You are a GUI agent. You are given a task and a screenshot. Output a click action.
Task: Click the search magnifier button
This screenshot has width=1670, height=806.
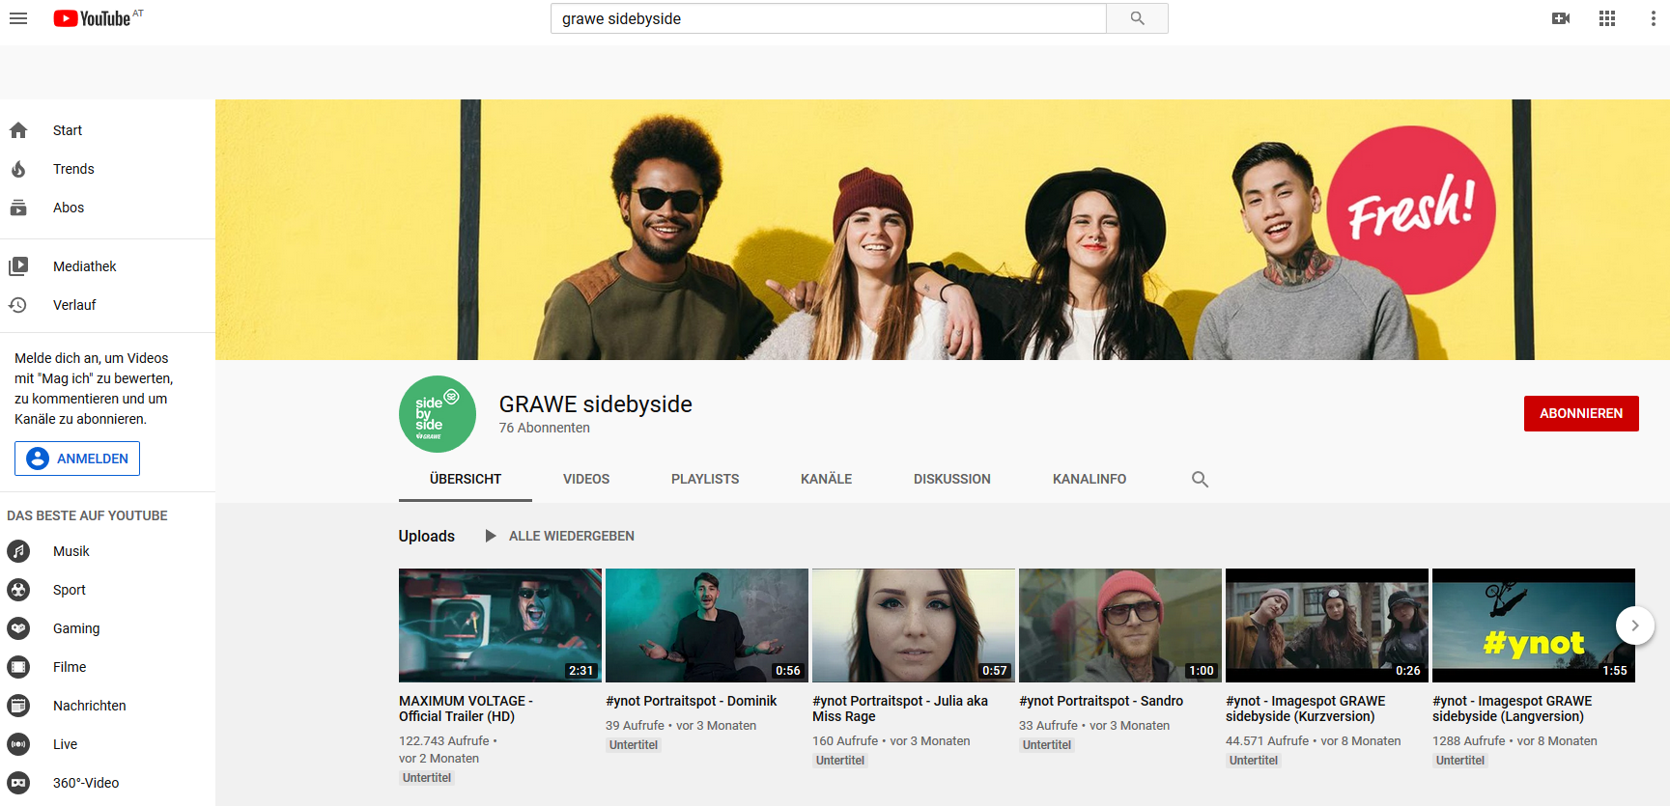tap(1137, 18)
